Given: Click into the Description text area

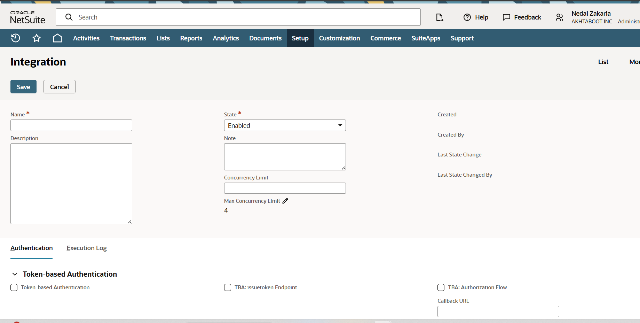Looking at the screenshot, I should point(71,184).
